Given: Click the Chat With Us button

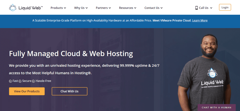Looking at the screenshot, I should [70, 91].
